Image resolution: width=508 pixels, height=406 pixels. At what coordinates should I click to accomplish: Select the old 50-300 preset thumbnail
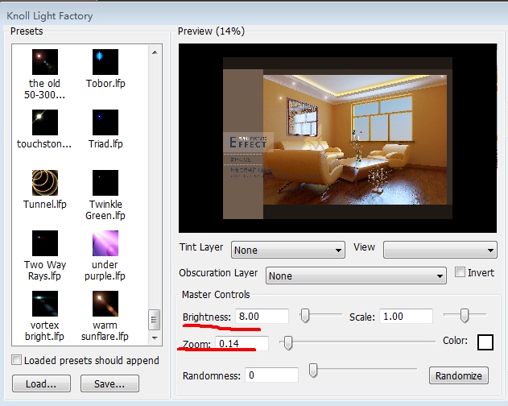(45, 62)
